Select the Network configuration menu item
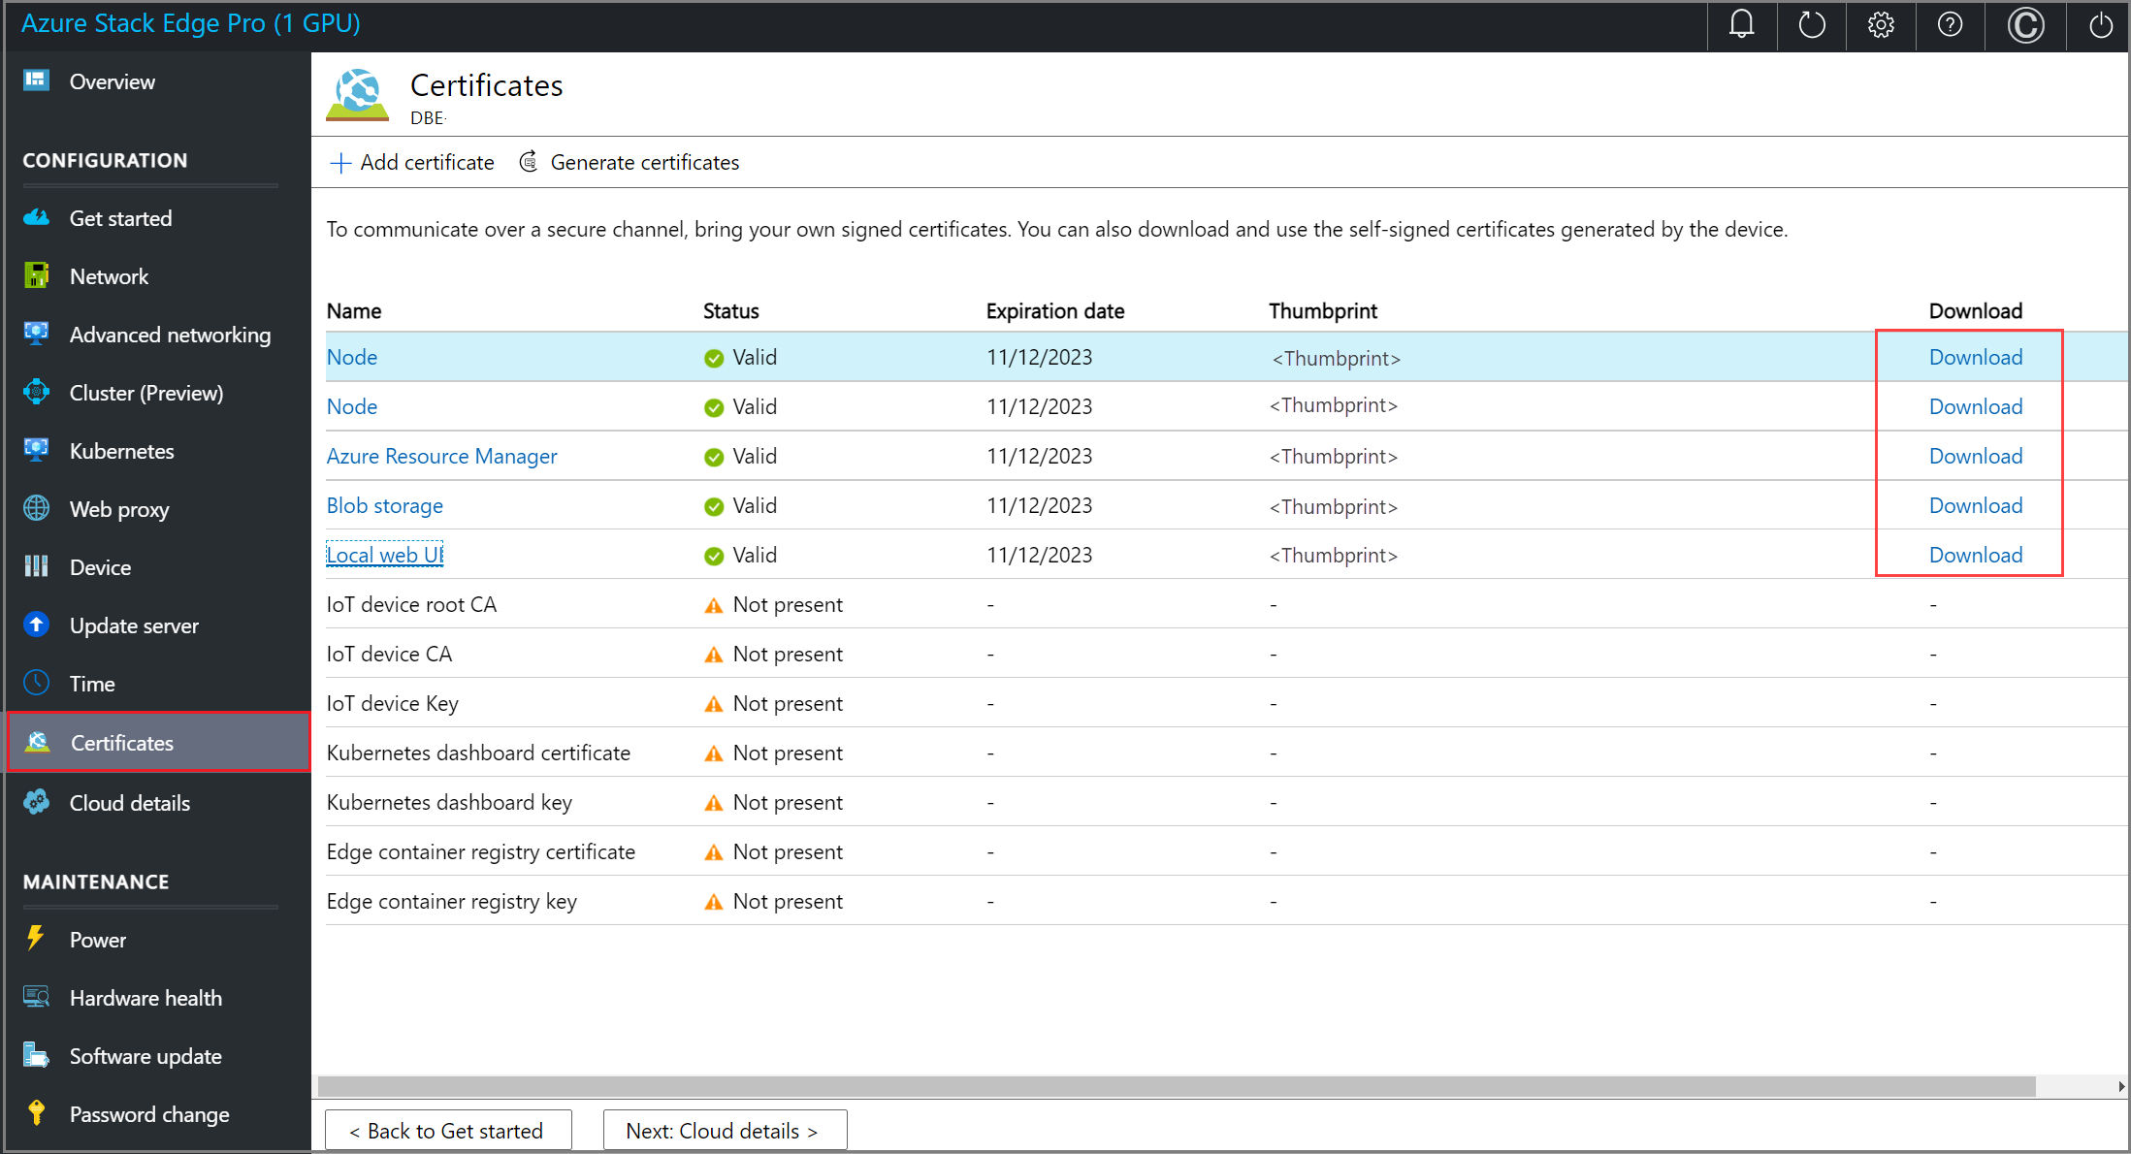This screenshot has height=1154, width=2131. tap(110, 275)
